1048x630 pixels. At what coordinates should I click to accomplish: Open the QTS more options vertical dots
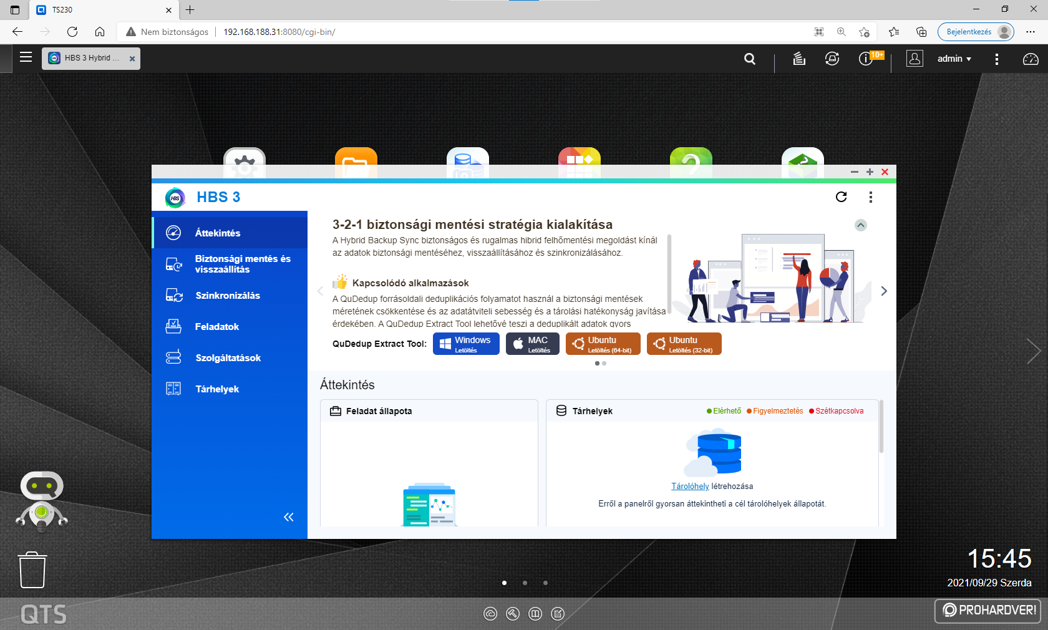[x=997, y=59]
